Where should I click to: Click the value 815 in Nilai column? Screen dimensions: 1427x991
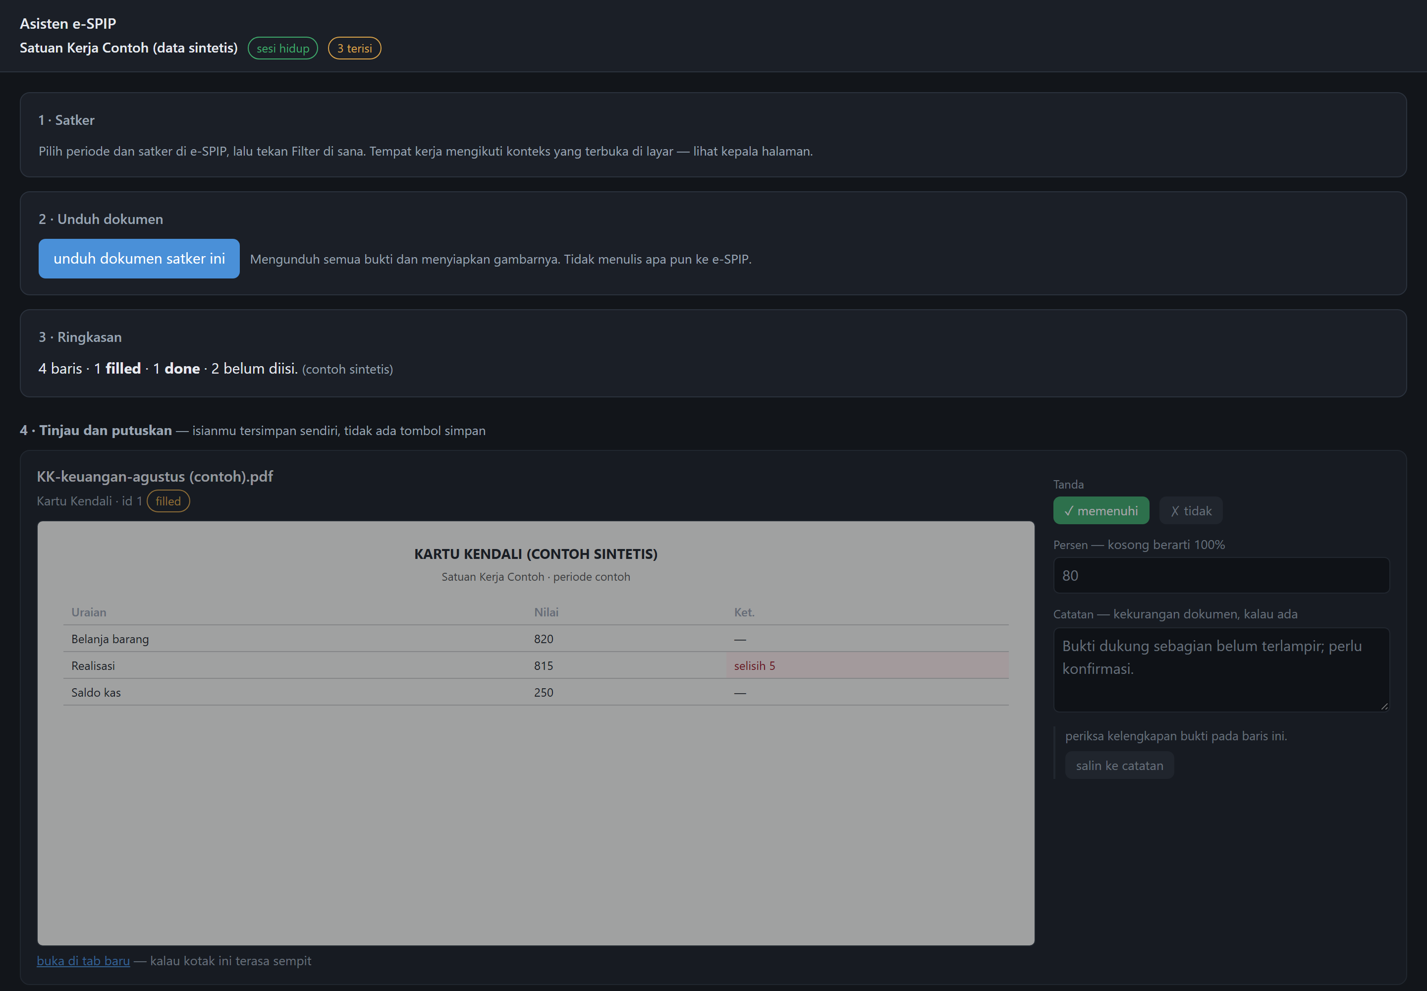pos(544,665)
